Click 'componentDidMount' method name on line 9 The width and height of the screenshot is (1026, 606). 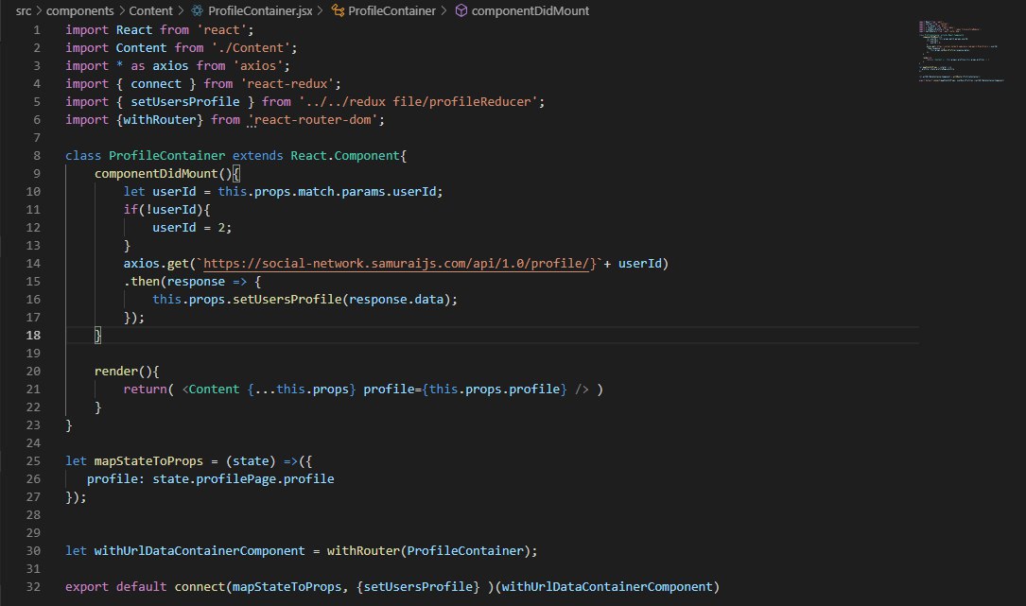pyautogui.click(x=156, y=173)
